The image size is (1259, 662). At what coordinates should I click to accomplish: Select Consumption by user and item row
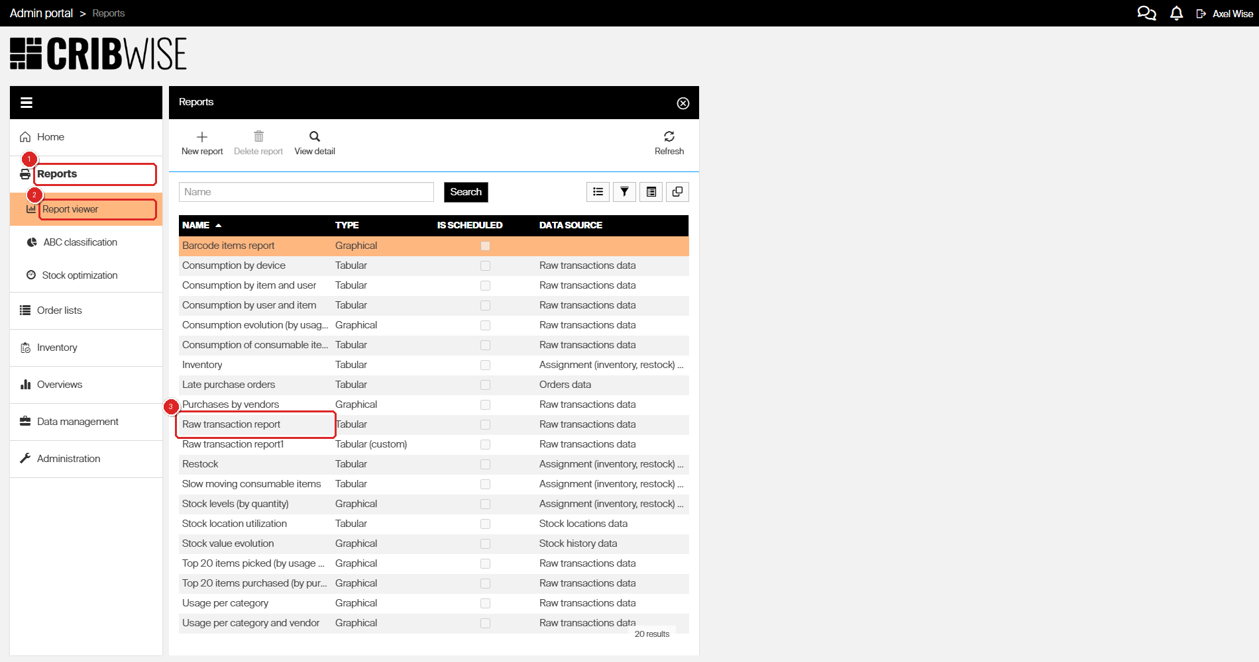click(x=434, y=305)
